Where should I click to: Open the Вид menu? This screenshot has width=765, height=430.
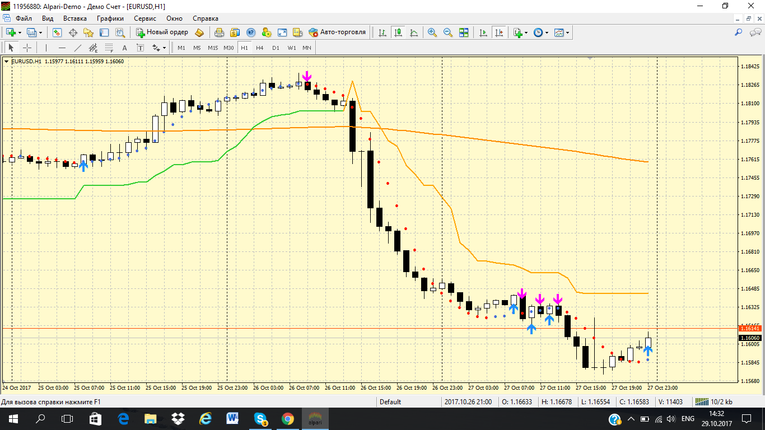(48, 18)
